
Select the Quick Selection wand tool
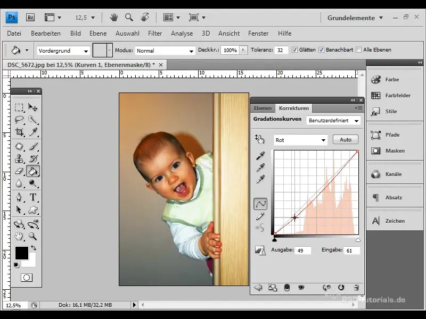coord(33,120)
